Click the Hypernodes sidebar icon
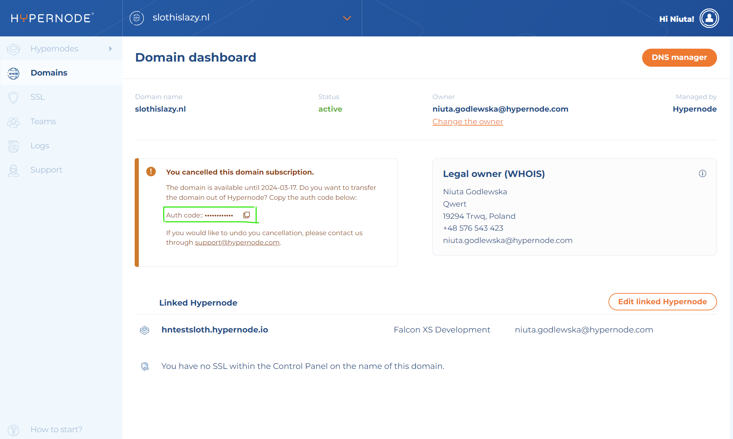This screenshot has width=733, height=439. (14, 49)
